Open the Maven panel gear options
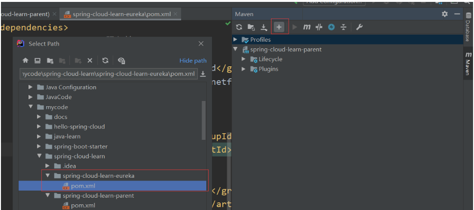Viewport: 474px width, 210px height. point(445,14)
